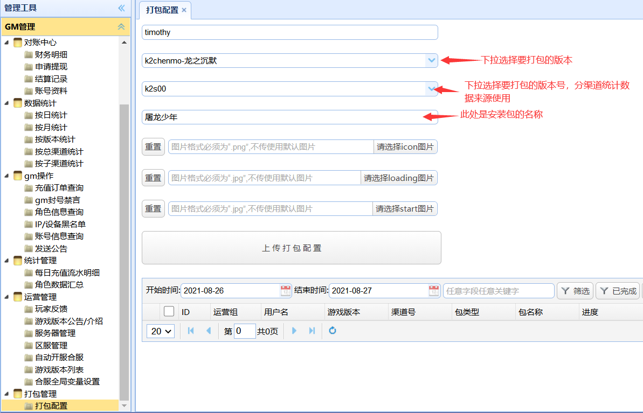Open the k2s00 channel dropdown
This screenshot has height=413, width=643.
[x=431, y=89]
